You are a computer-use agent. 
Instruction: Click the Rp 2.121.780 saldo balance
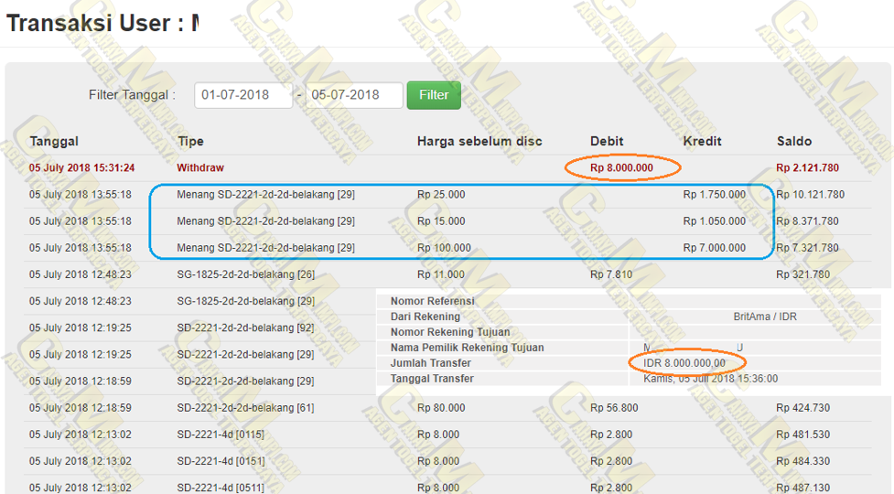[810, 168]
